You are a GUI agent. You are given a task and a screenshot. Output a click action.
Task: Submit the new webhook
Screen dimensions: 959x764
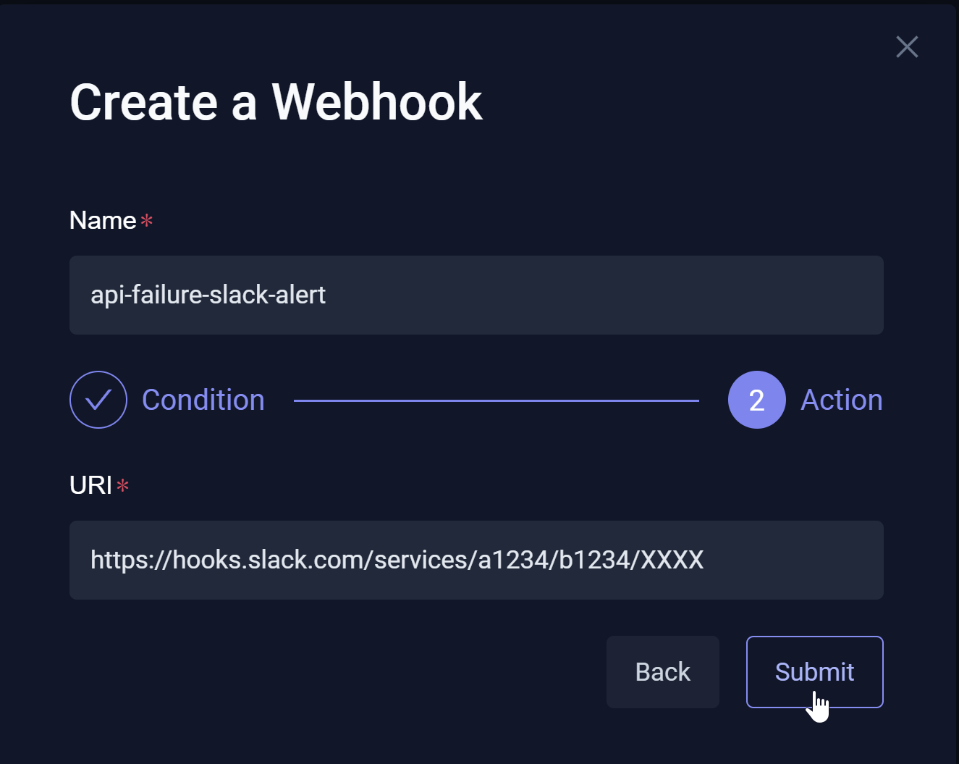pos(814,671)
